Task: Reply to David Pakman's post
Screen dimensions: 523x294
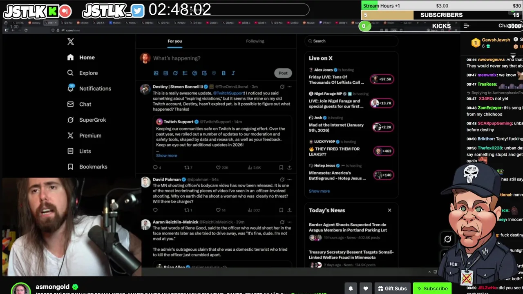Action: pyautogui.click(x=155, y=210)
